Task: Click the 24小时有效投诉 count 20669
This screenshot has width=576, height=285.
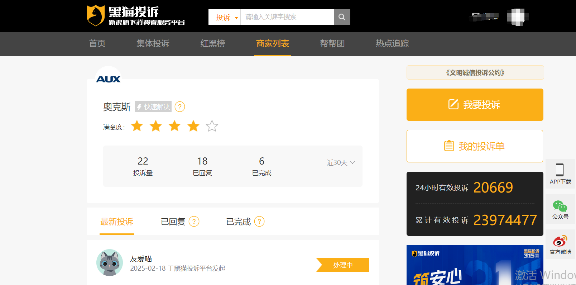Action: pyautogui.click(x=493, y=187)
